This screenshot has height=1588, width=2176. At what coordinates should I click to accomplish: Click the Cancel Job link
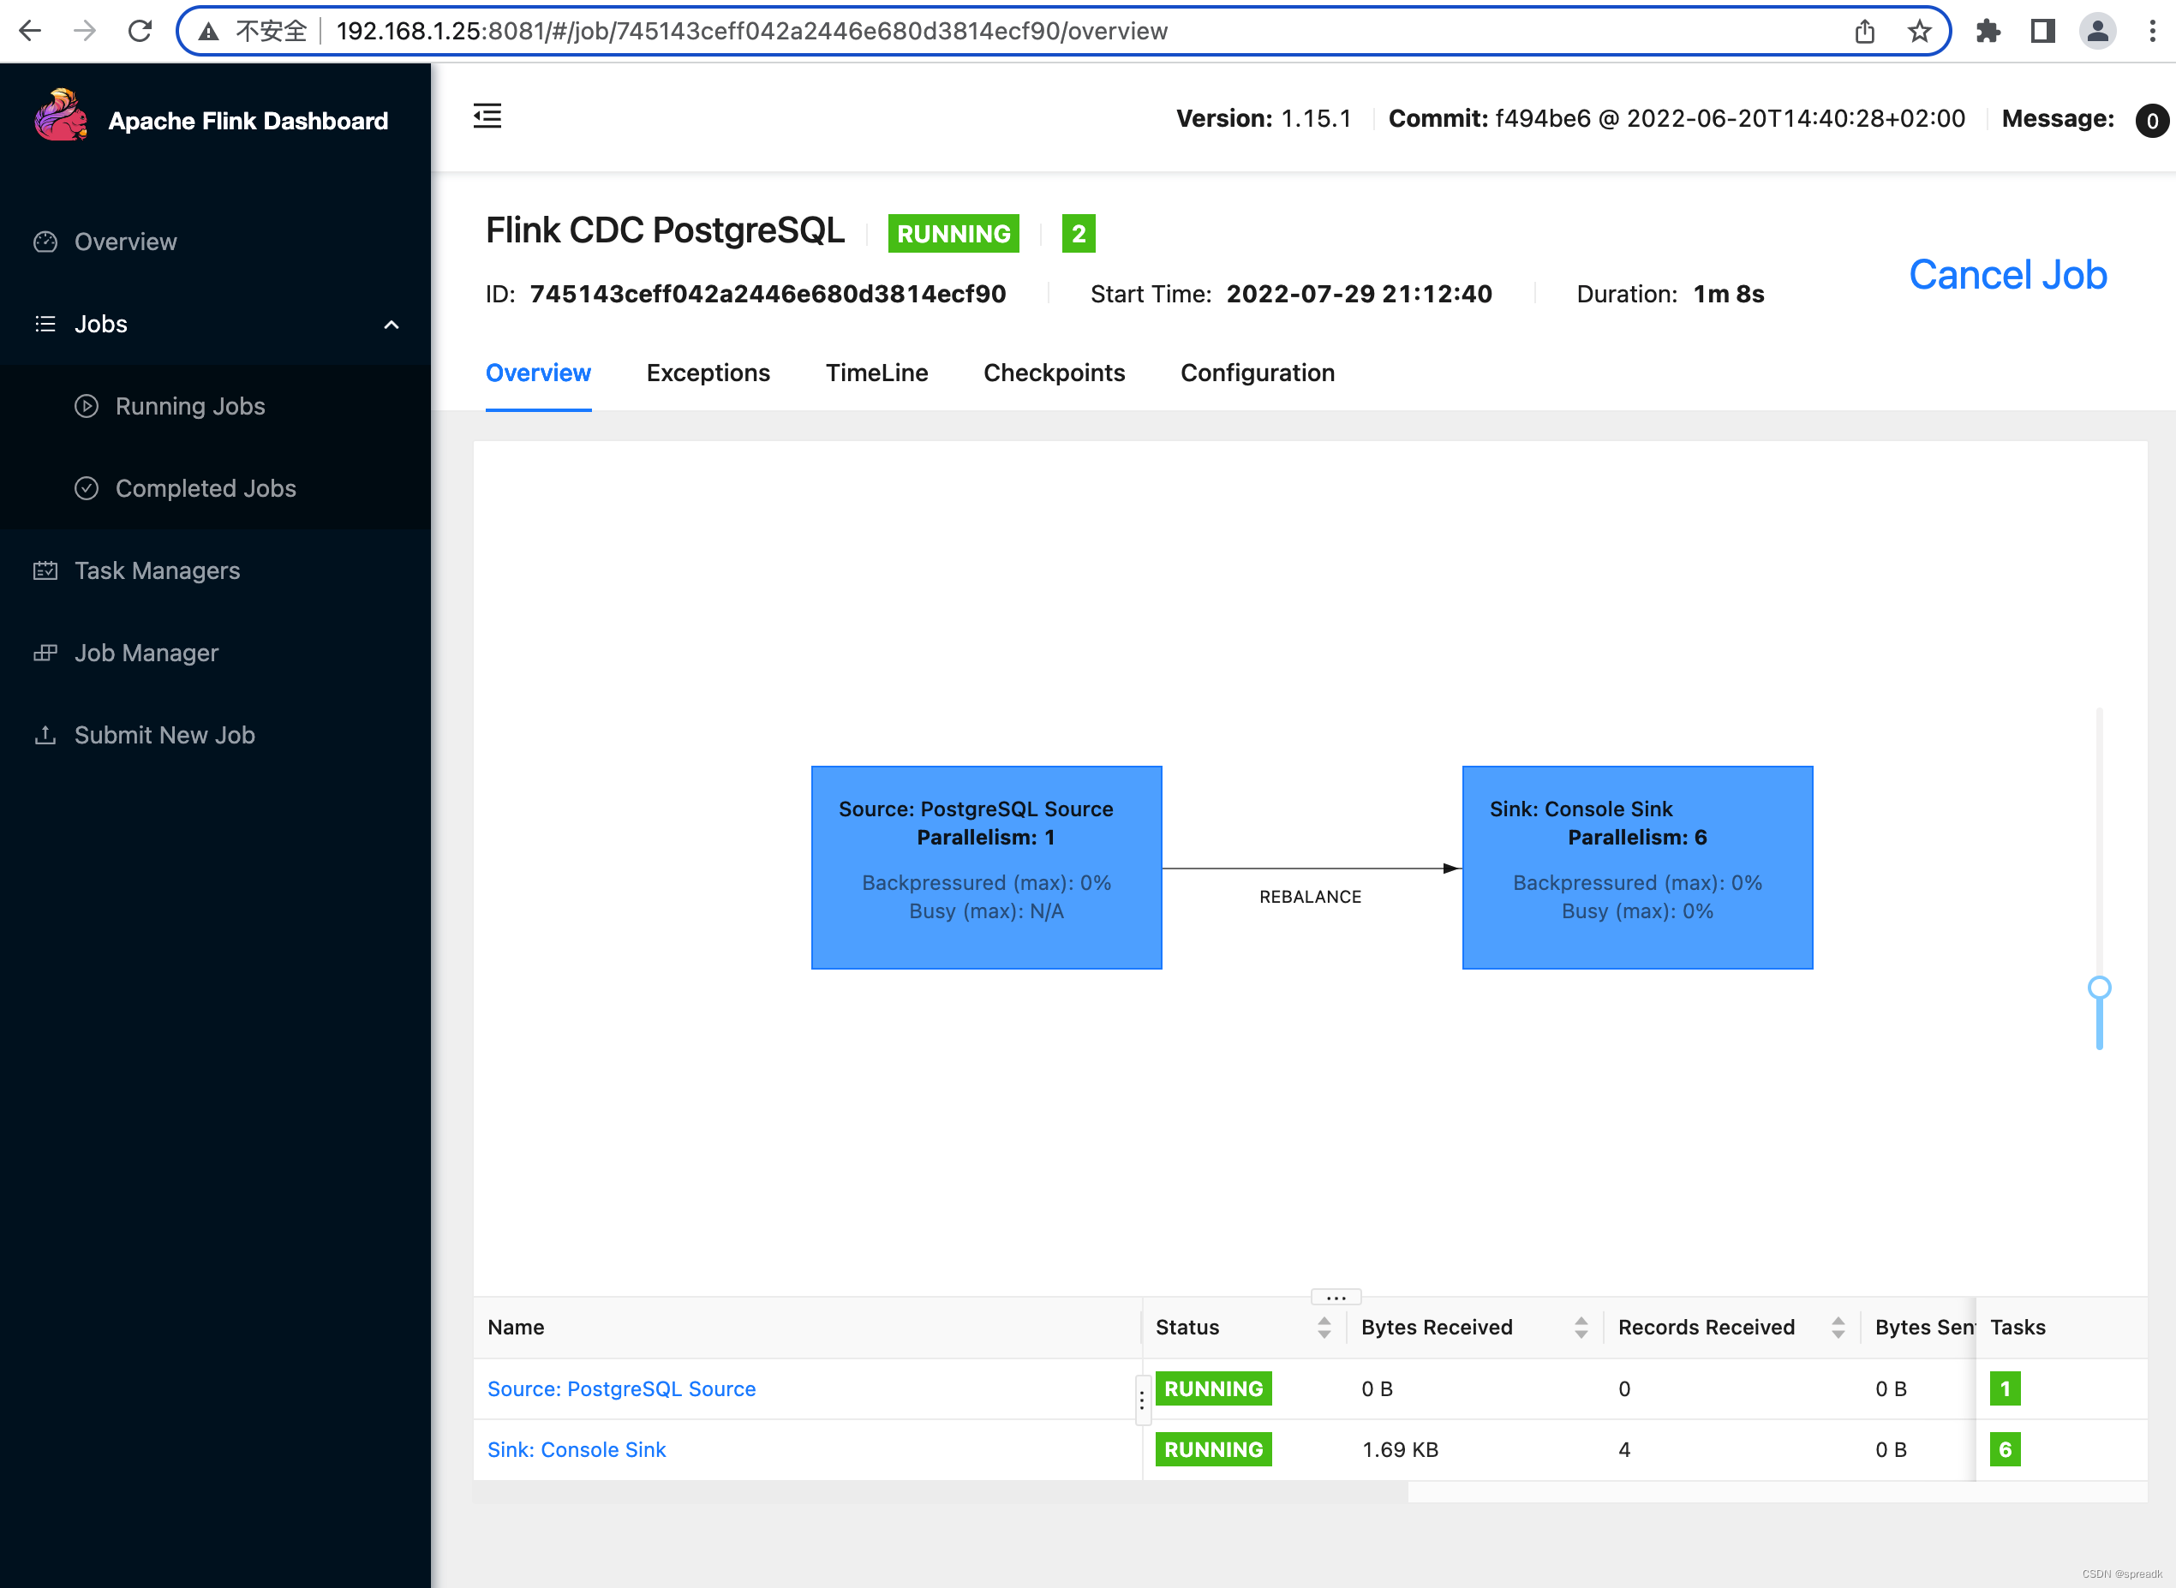[x=2006, y=275]
